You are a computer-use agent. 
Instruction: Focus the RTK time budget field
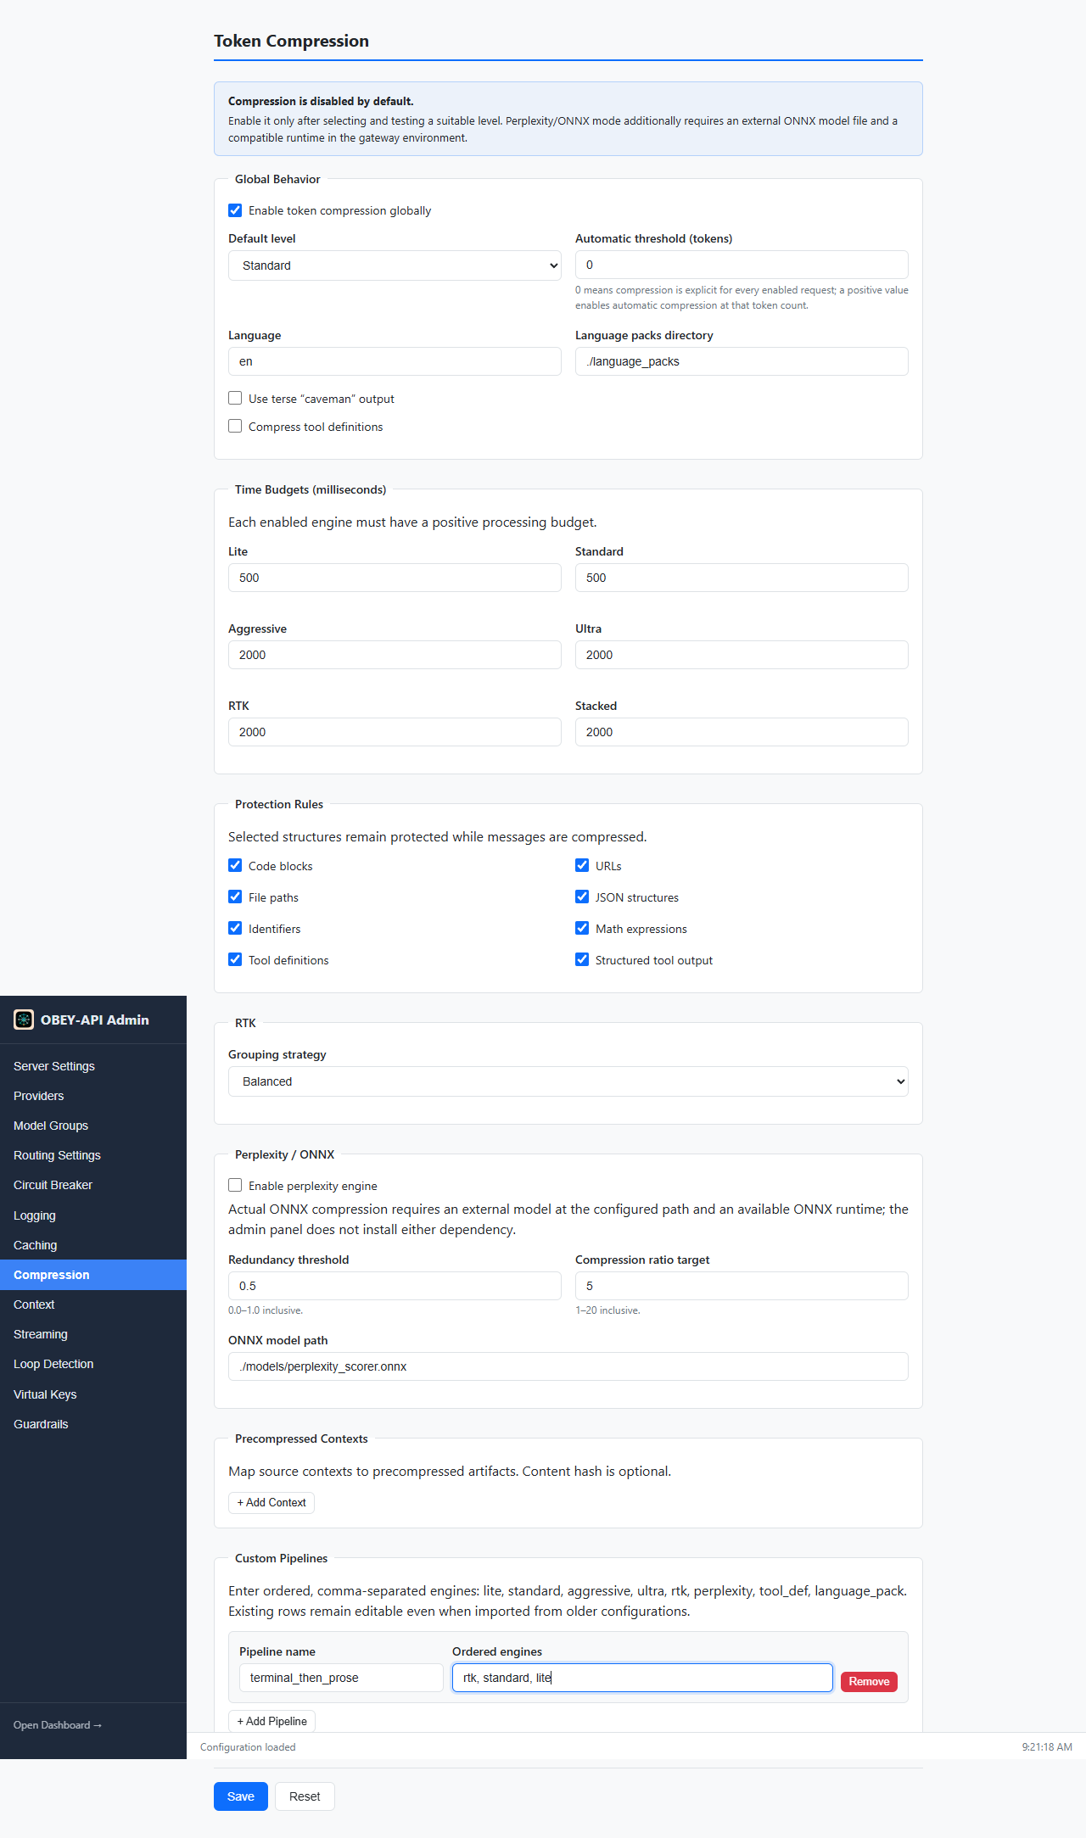(x=395, y=732)
